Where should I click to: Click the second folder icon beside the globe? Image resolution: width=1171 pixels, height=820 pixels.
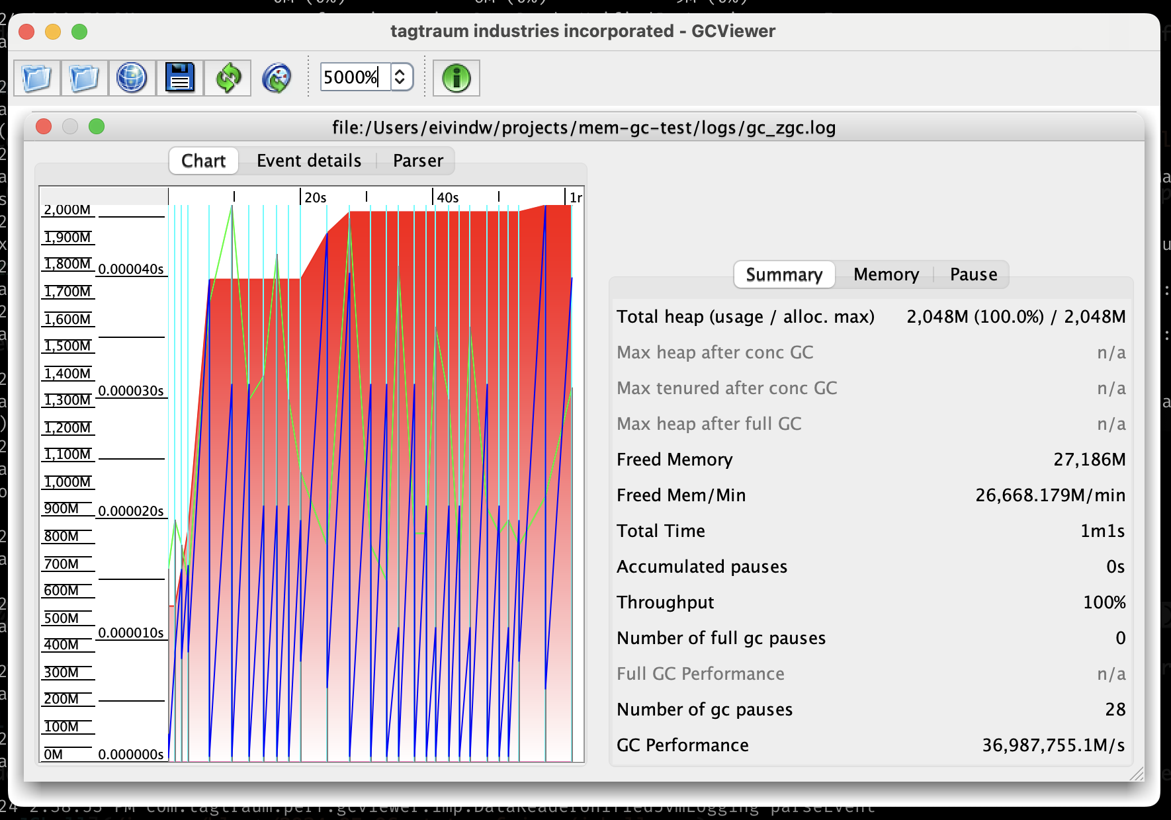click(85, 78)
